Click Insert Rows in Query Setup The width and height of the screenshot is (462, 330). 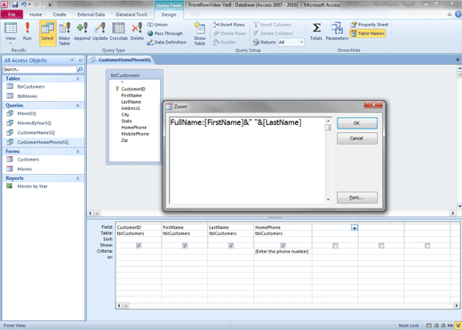229,25
